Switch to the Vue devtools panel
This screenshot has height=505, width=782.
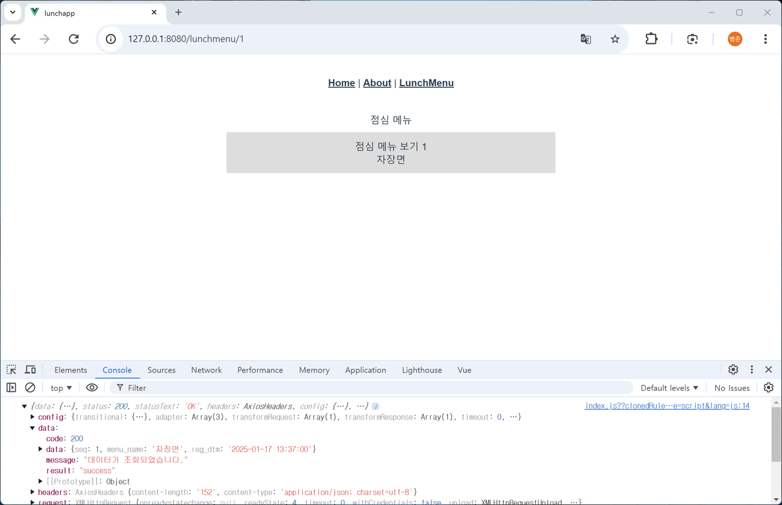point(464,370)
